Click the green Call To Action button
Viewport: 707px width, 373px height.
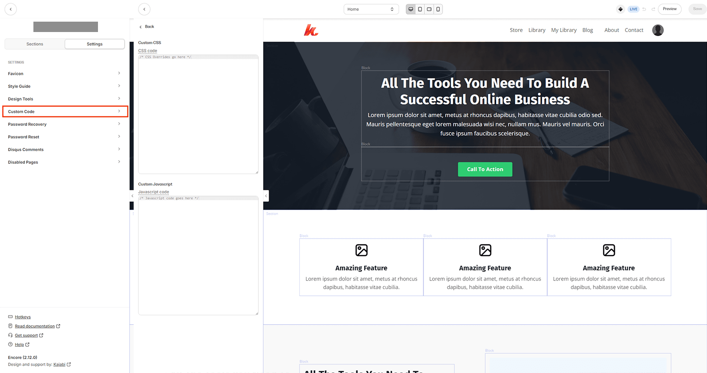click(x=485, y=169)
